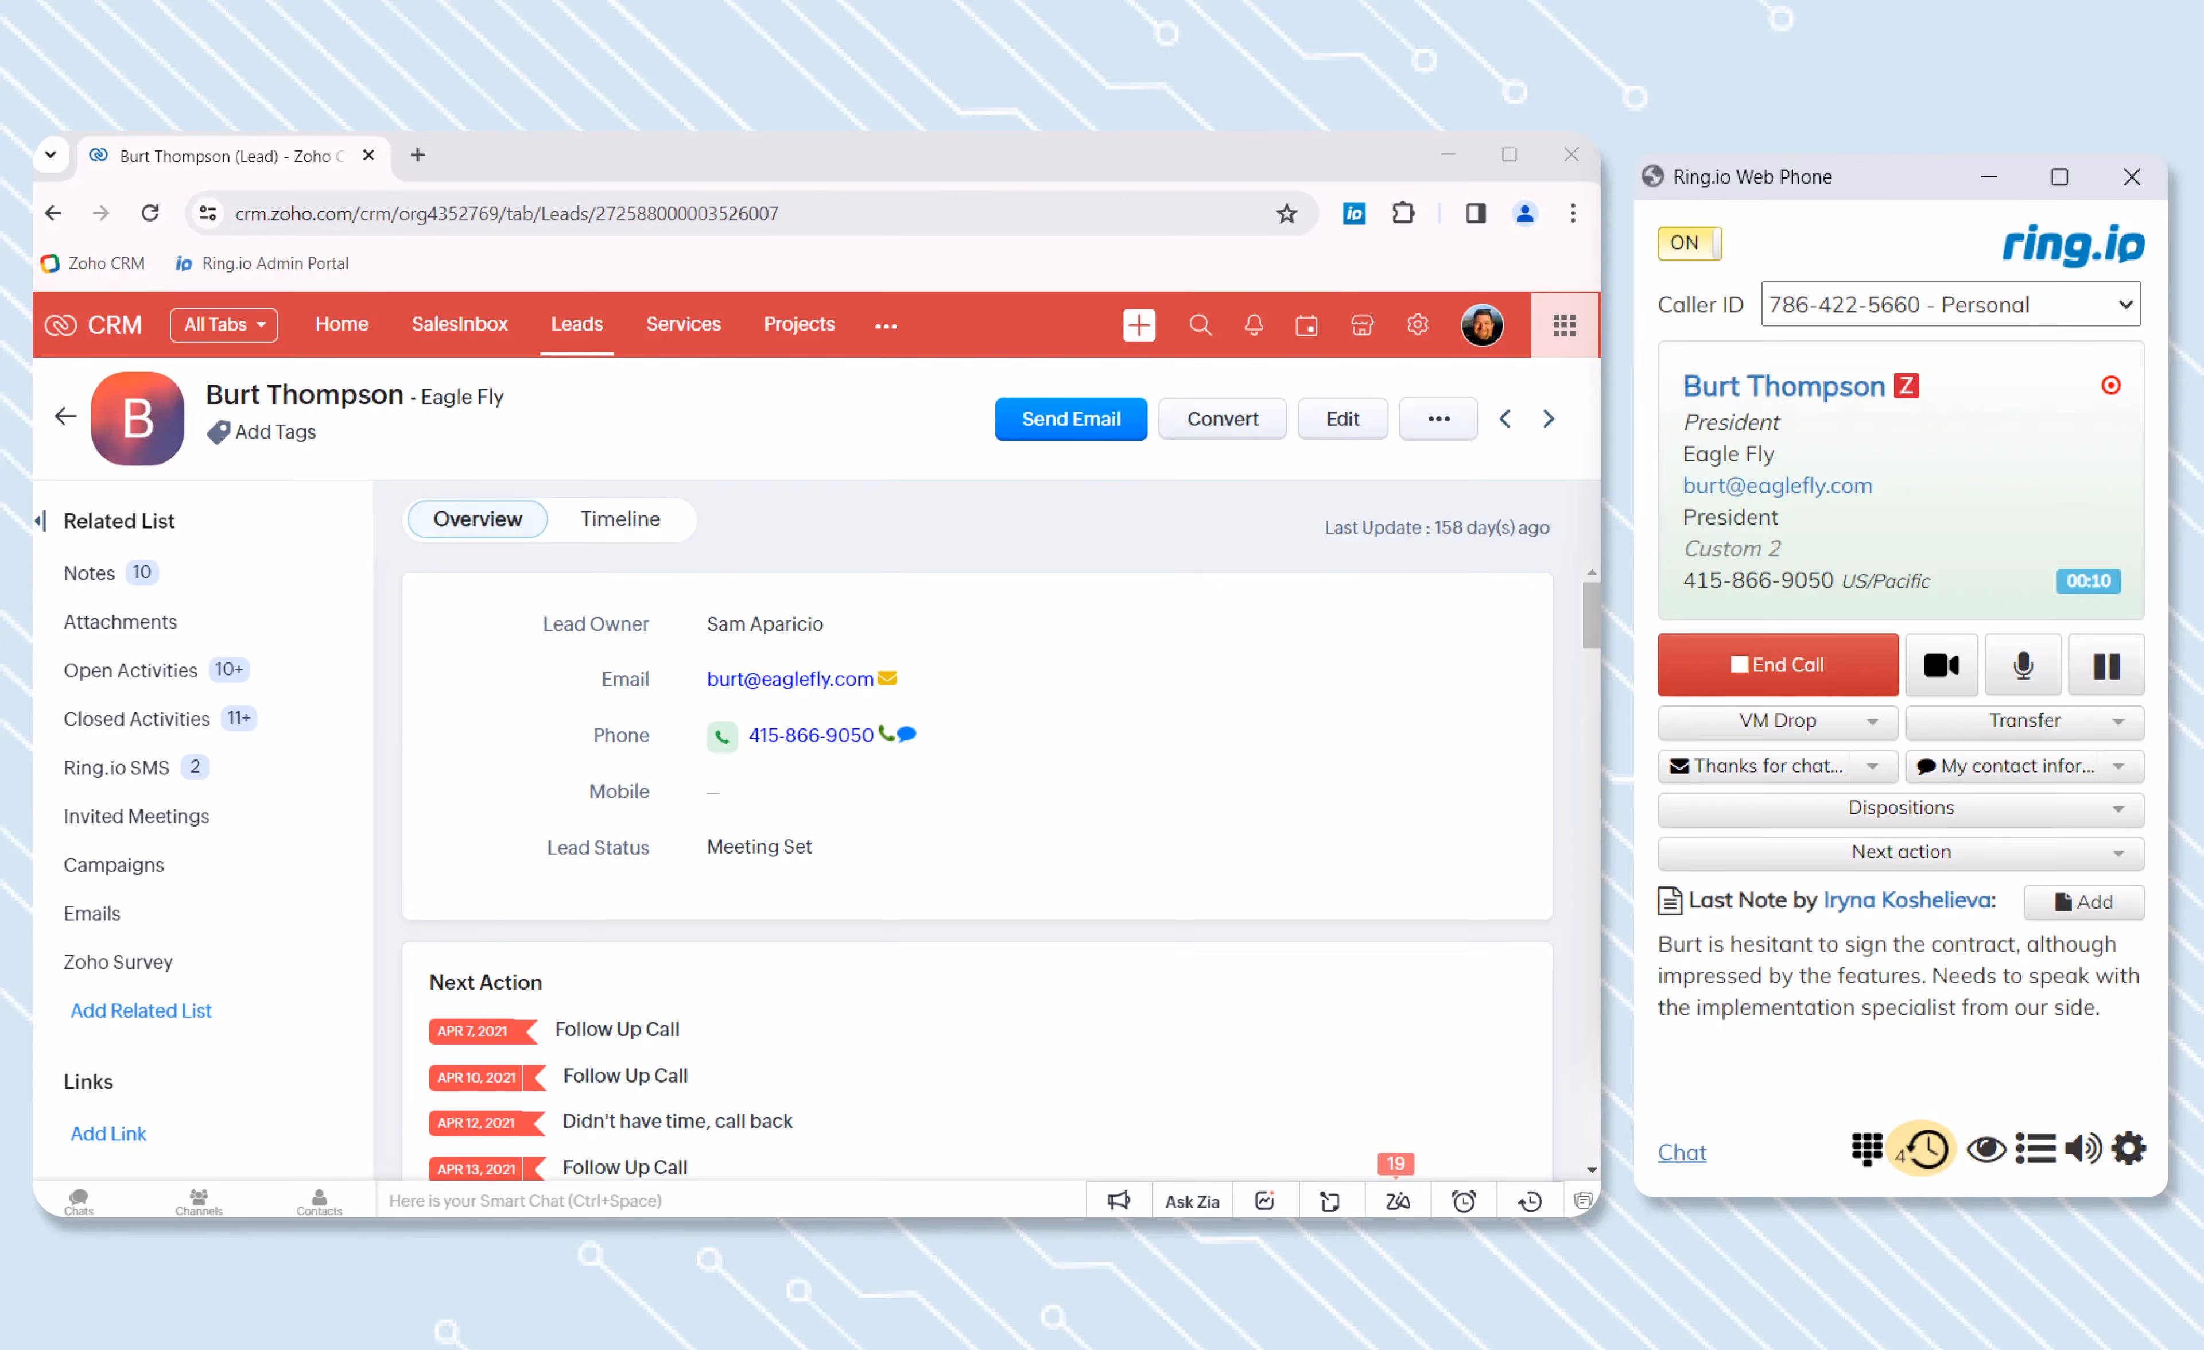The height and width of the screenshot is (1350, 2204).
Task: Open the Next action dropdown
Action: tap(1901, 852)
